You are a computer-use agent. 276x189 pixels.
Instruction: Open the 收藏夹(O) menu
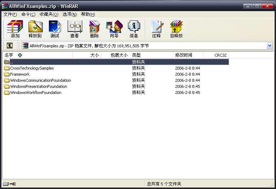tap(49, 14)
